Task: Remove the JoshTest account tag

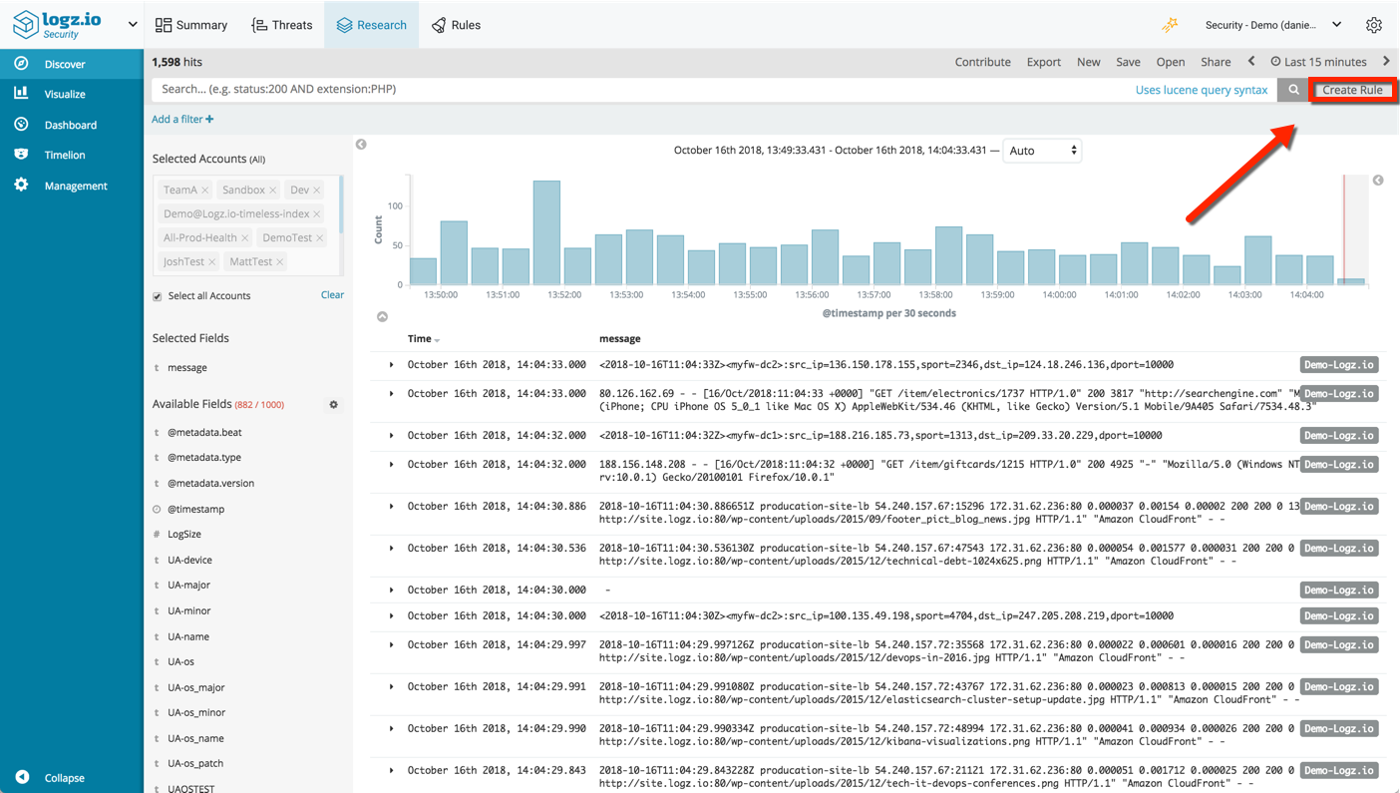Action: [x=211, y=261]
